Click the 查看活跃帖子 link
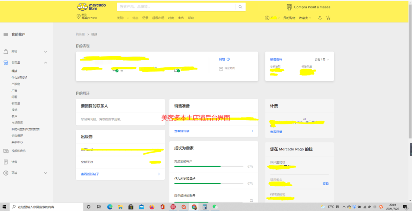 (x=90, y=174)
